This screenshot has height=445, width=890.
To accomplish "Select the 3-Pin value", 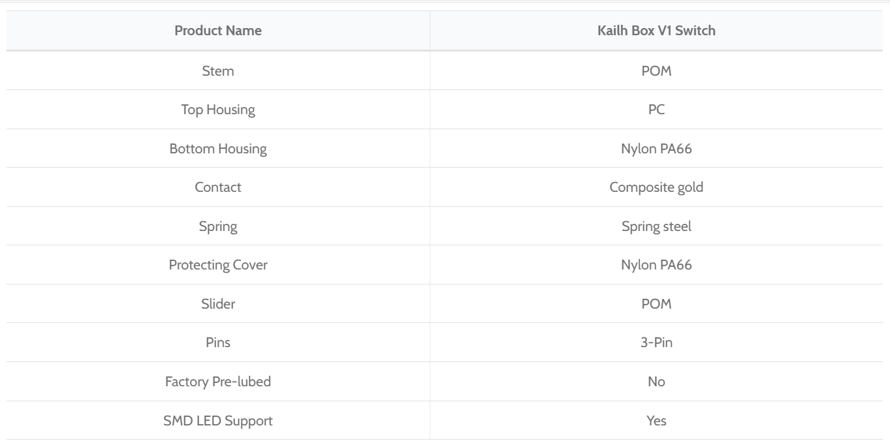I will click(656, 343).
